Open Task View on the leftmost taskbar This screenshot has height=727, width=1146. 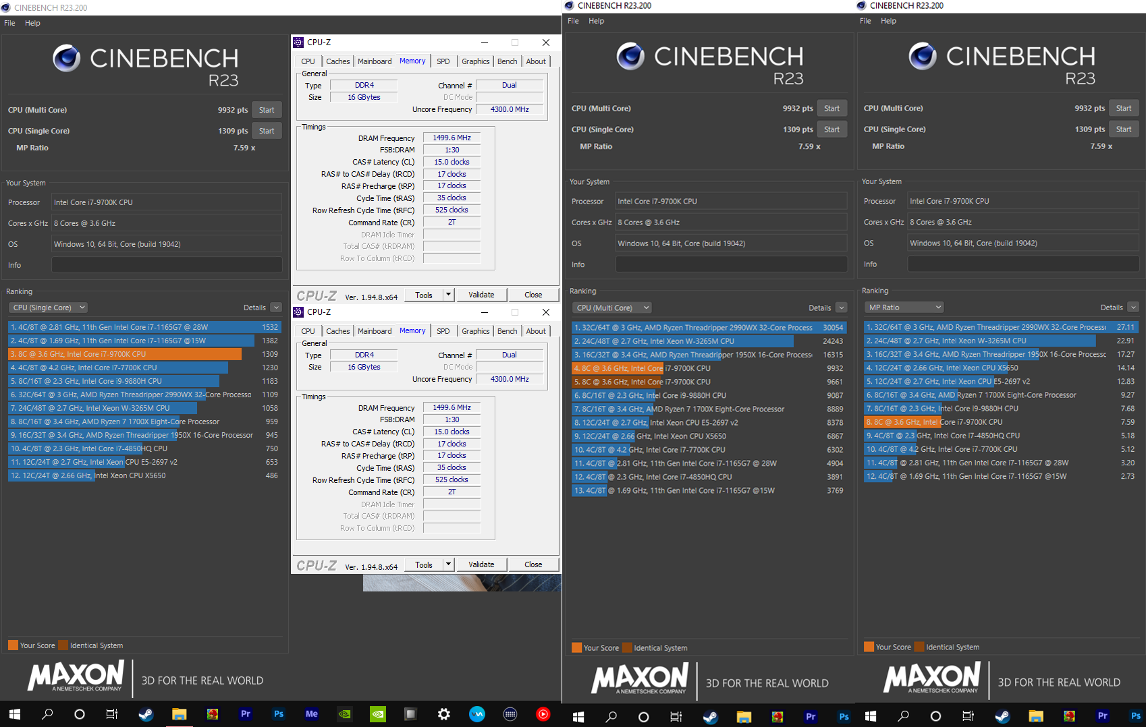112,714
